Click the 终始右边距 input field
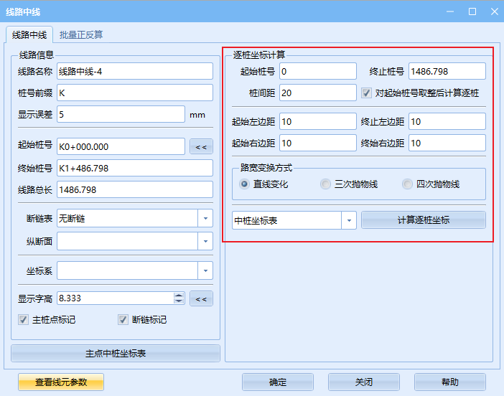Screen dimensions: 504x396 tap(447, 143)
